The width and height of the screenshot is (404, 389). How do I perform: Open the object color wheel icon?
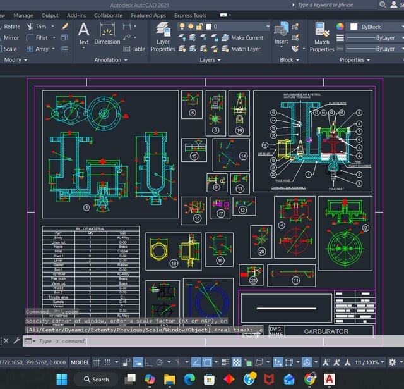[340, 27]
